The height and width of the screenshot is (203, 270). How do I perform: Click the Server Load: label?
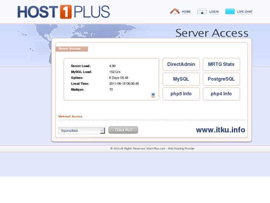(x=81, y=66)
